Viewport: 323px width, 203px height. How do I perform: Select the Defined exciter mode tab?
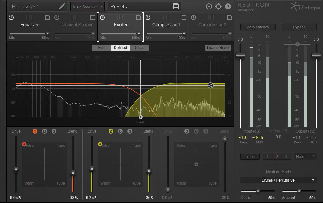[120, 47]
